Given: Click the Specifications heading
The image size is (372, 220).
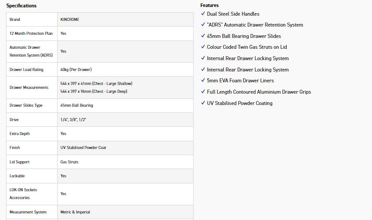Looking at the screenshot, I should point(21,6).
